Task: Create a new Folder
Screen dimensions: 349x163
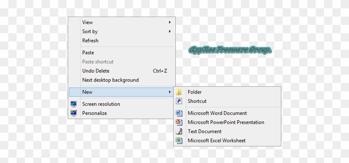Action: pyautogui.click(x=227, y=92)
